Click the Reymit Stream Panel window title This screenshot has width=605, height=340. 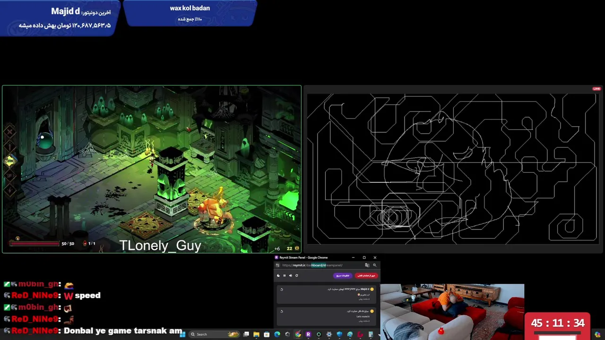303,257
